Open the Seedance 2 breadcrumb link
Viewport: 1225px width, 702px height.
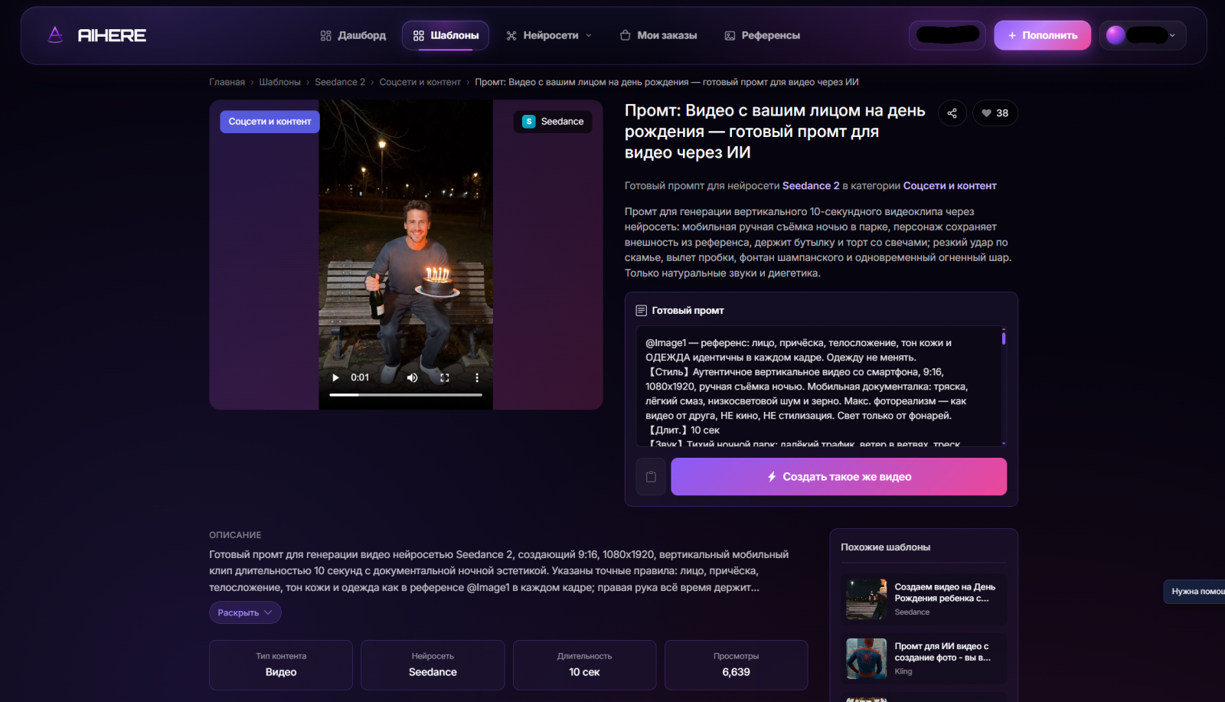340,82
